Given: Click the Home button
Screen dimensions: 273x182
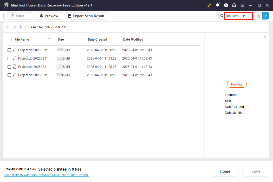Looking at the screenshot, I should (225, 171).
